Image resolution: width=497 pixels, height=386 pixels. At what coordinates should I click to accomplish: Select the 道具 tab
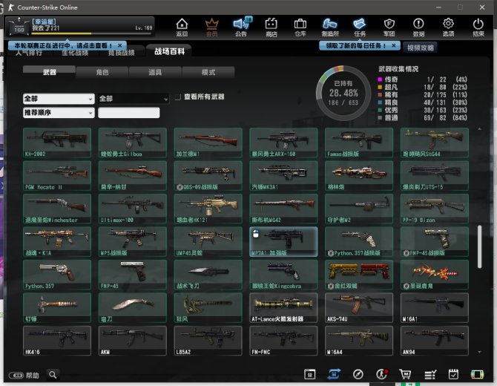pyautogui.click(x=155, y=72)
